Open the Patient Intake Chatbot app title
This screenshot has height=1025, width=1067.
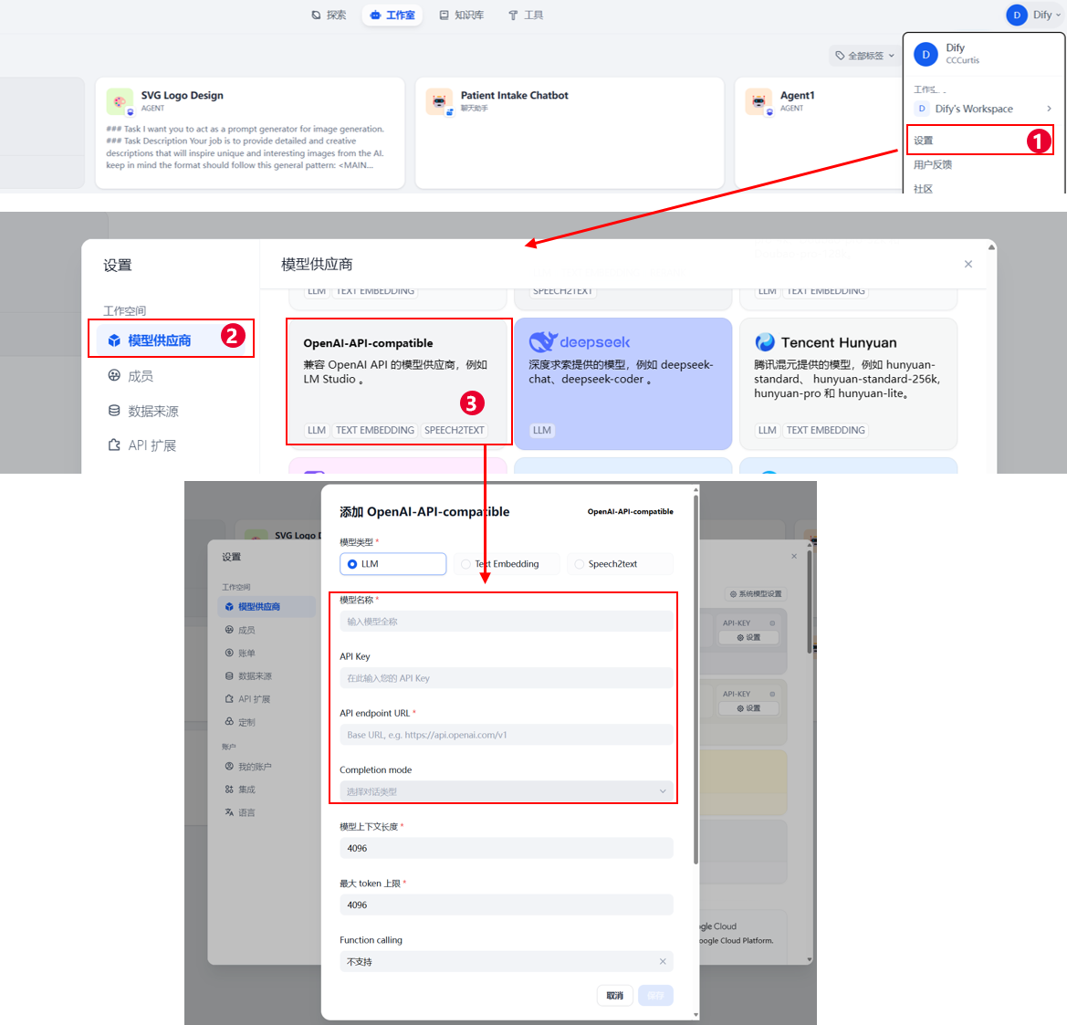coord(515,95)
